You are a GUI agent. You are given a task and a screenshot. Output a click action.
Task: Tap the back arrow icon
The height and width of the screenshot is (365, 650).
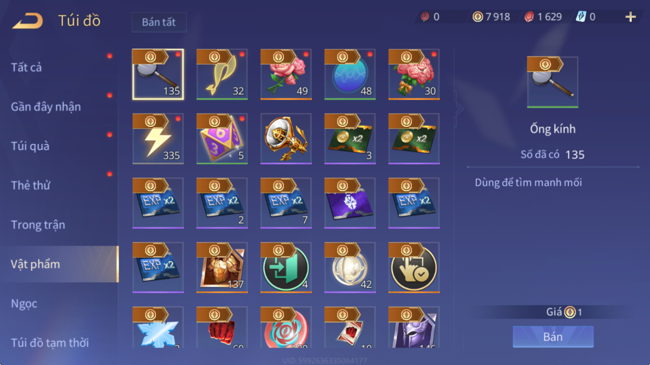(x=28, y=21)
